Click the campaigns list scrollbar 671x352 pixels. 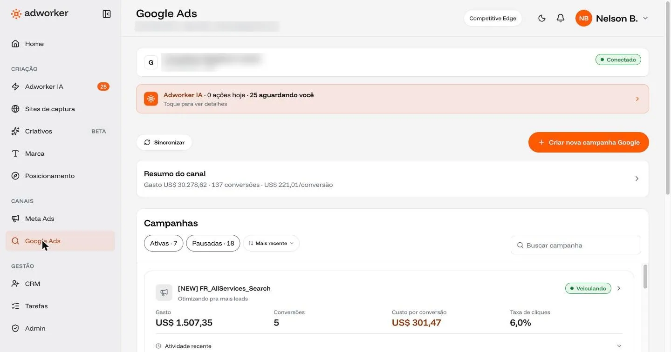pyautogui.click(x=645, y=277)
